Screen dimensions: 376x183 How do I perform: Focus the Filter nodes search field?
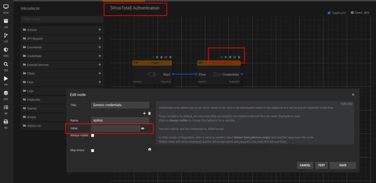pyautogui.click(x=62, y=19)
